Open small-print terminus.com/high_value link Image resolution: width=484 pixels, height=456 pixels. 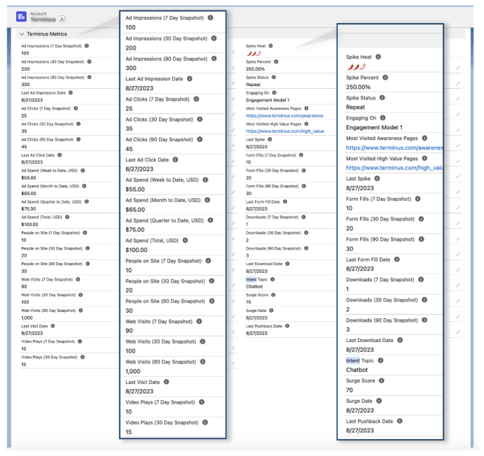point(284,131)
